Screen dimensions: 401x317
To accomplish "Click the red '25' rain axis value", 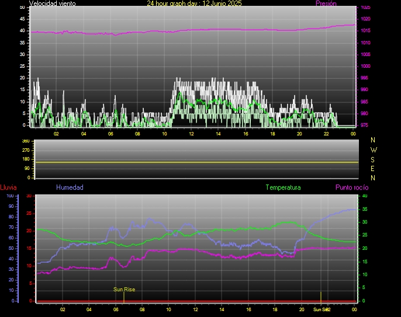I will [29, 213].
